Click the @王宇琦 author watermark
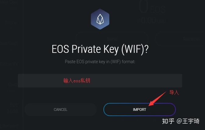Viewport: 205px width, 130px height. click(x=188, y=121)
